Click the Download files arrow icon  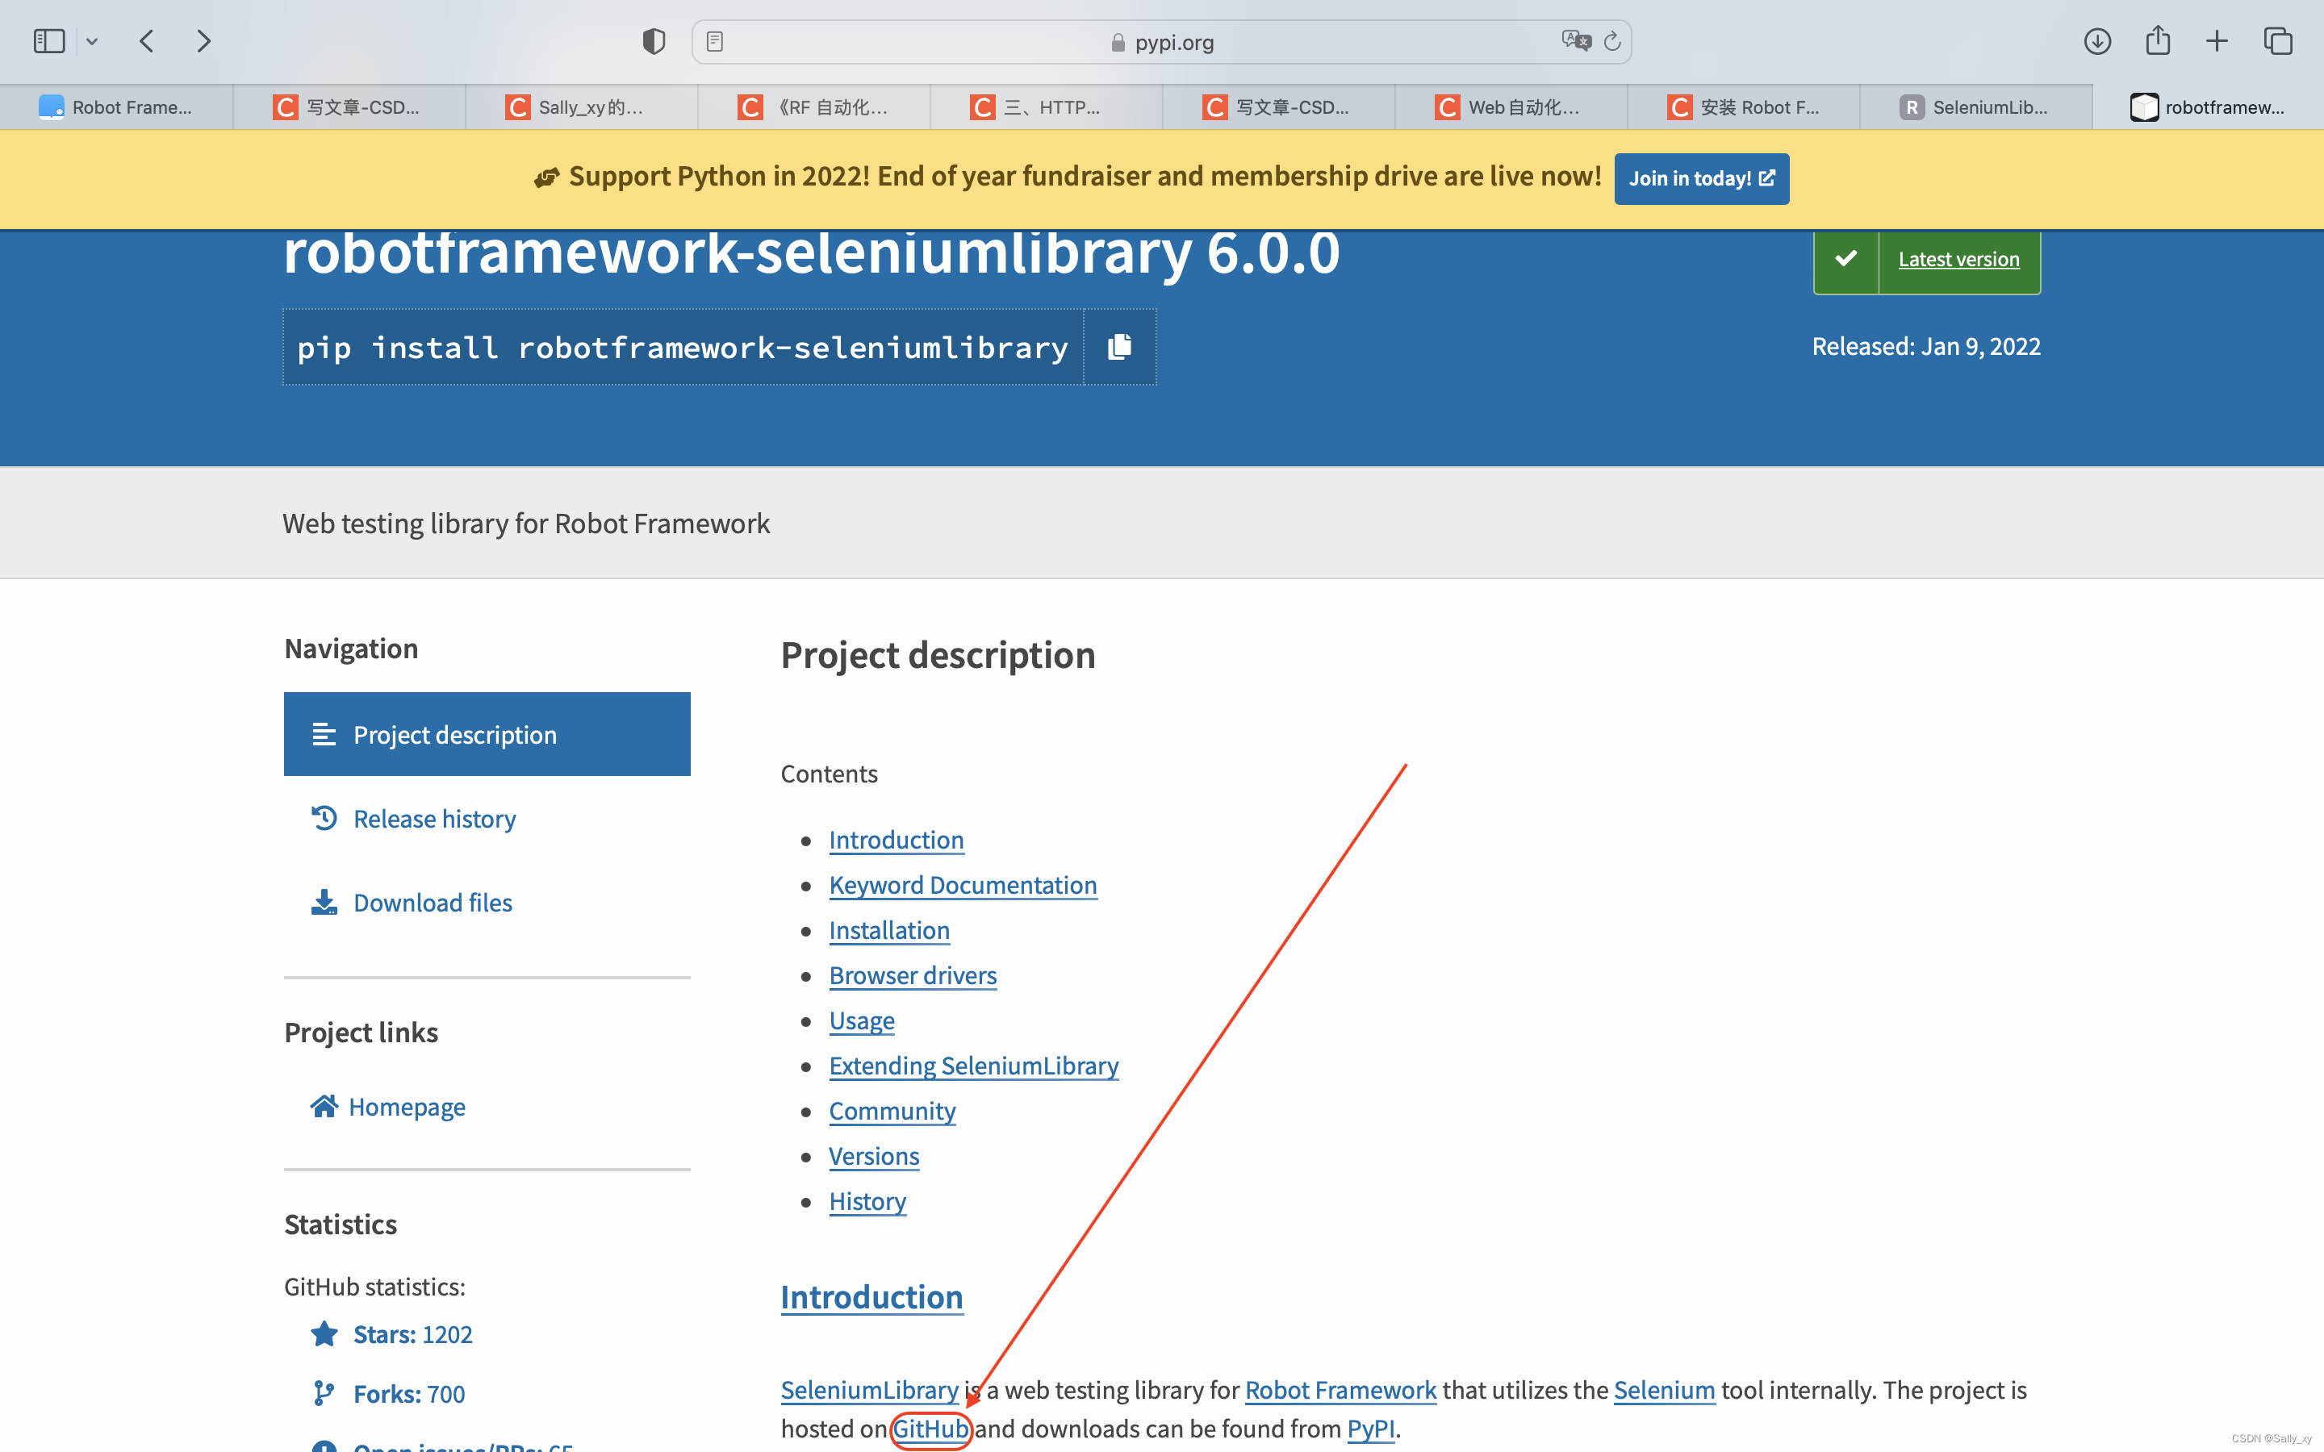pos(324,902)
